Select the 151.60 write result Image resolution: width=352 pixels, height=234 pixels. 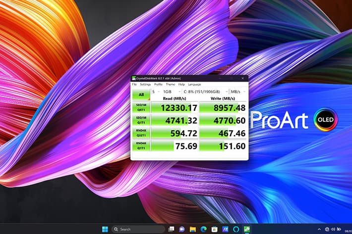tap(223, 146)
